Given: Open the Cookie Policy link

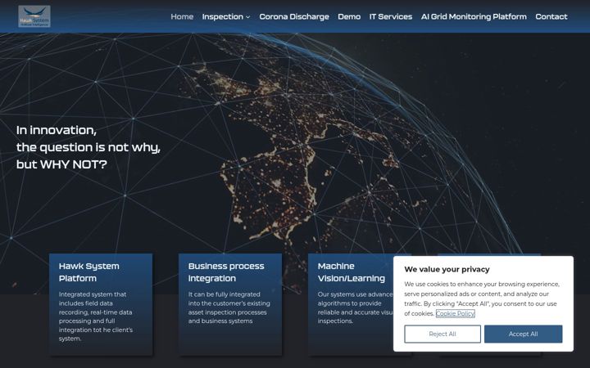Looking at the screenshot, I should coord(456,313).
